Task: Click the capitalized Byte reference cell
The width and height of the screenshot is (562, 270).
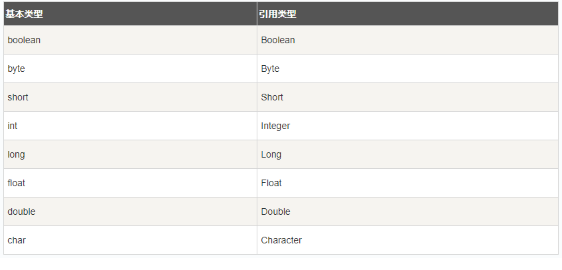Action: point(270,68)
